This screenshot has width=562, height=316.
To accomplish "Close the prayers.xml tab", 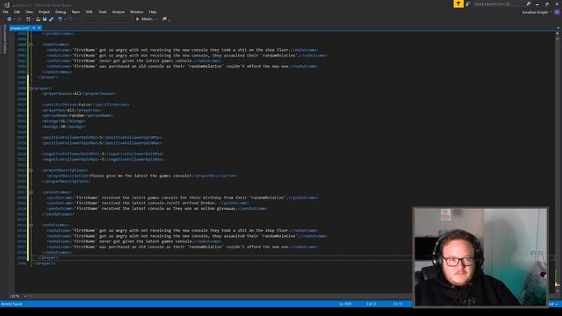I will 39,27.
